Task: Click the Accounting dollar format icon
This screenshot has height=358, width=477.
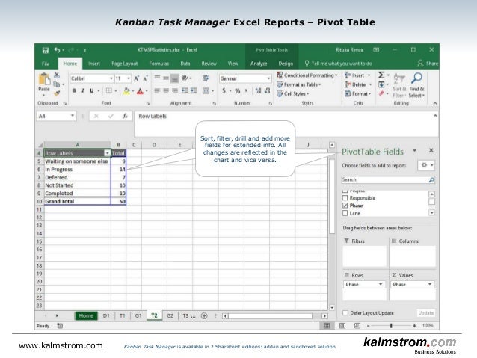Action: point(224,90)
